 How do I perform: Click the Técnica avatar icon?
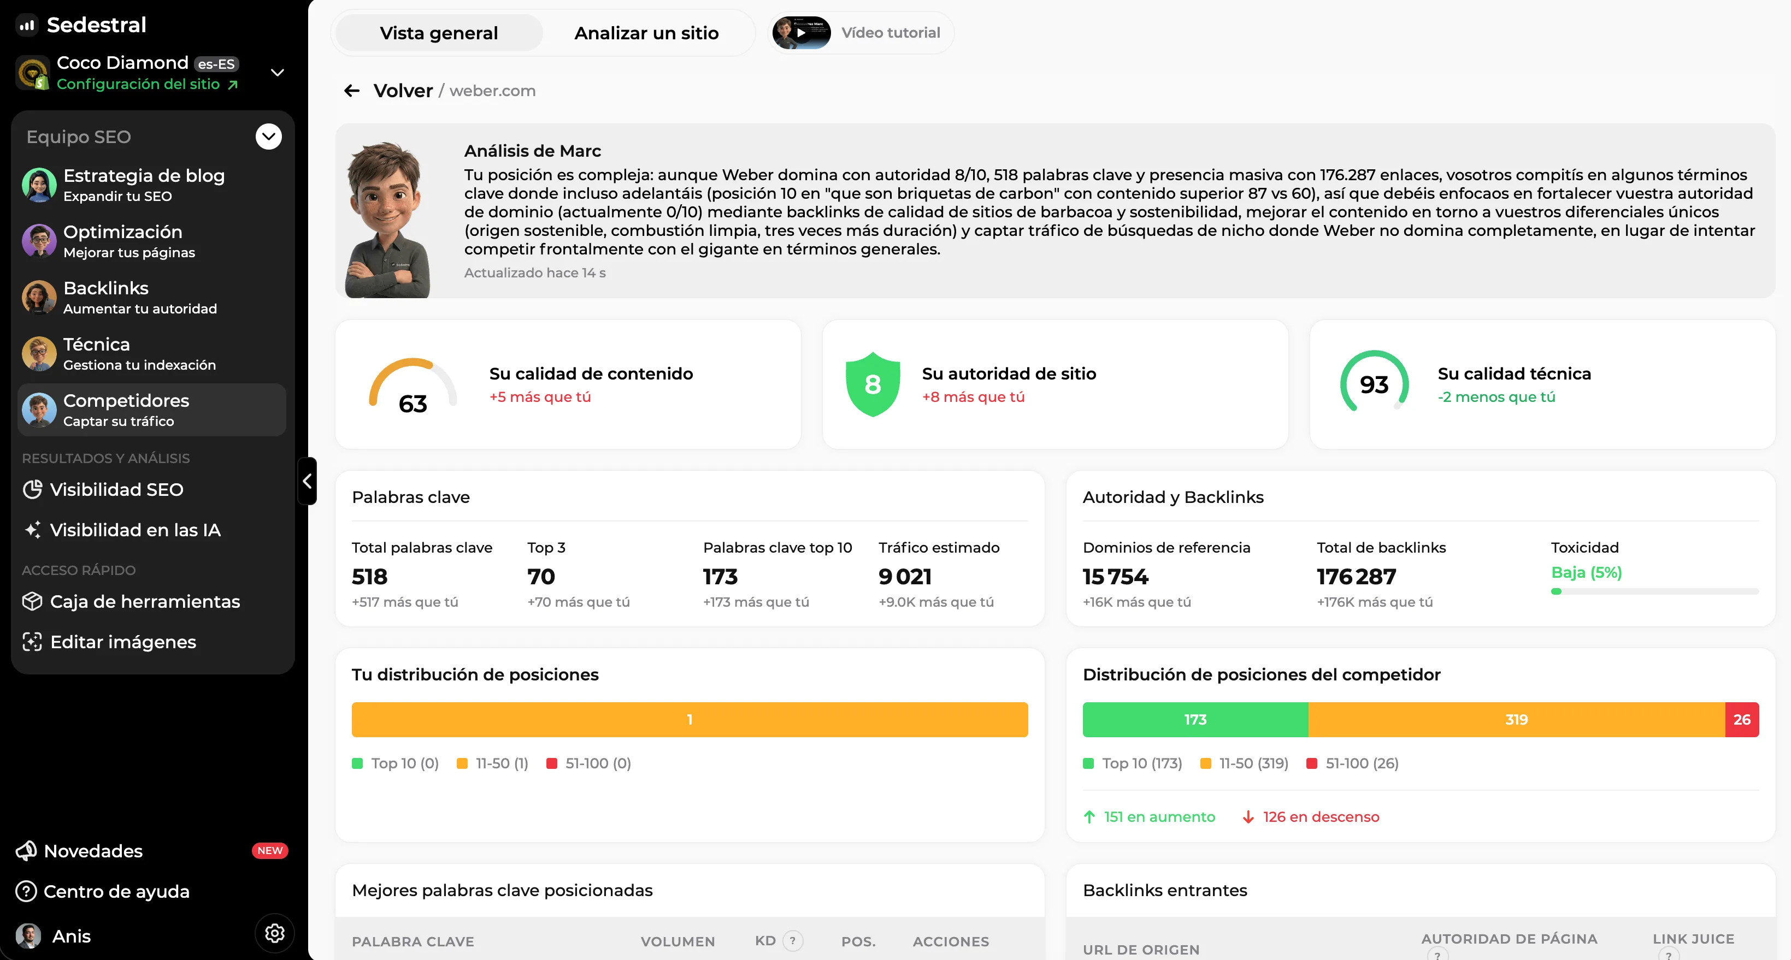(x=39, y=353)
